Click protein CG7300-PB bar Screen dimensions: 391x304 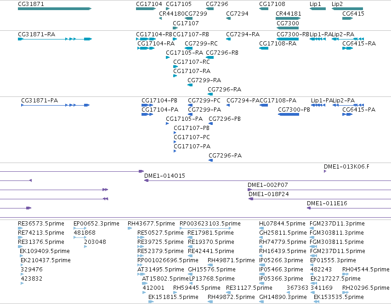tap(289, 114)
